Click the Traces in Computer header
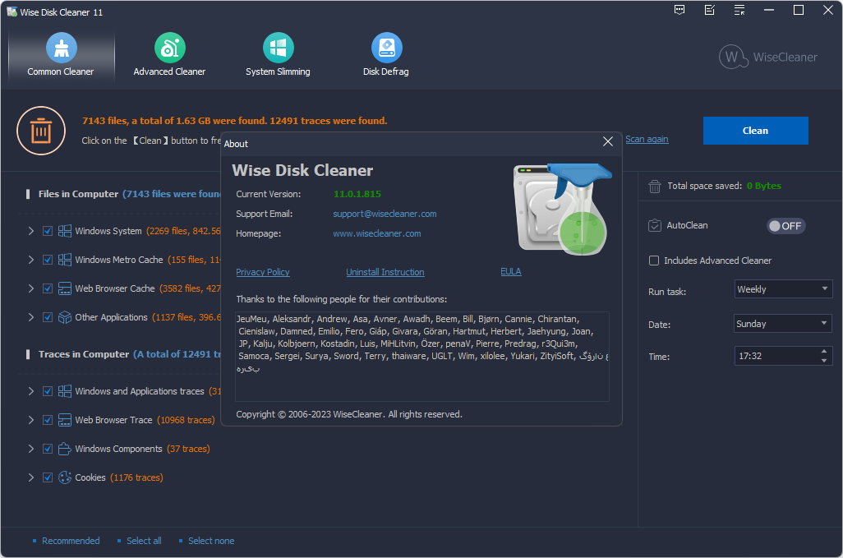843x558 pixels. pos(83,354)
